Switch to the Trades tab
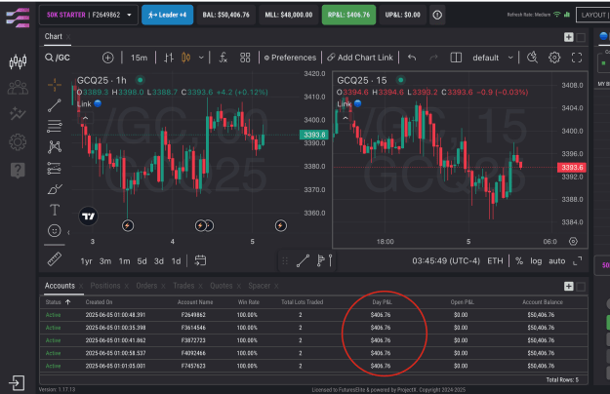The image size is (610, 394). 183,286
